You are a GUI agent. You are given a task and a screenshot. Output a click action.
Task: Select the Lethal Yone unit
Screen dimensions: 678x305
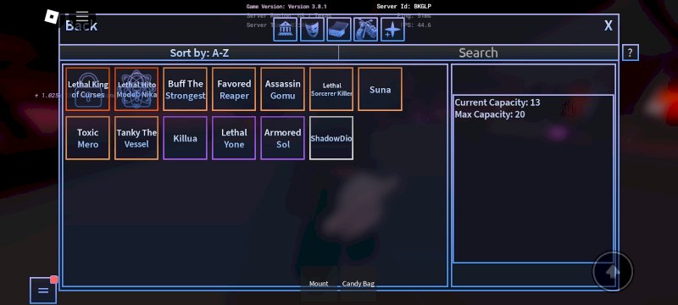coord(234,138)
